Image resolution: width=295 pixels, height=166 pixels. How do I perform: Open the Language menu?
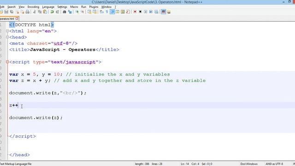point(48,7)
